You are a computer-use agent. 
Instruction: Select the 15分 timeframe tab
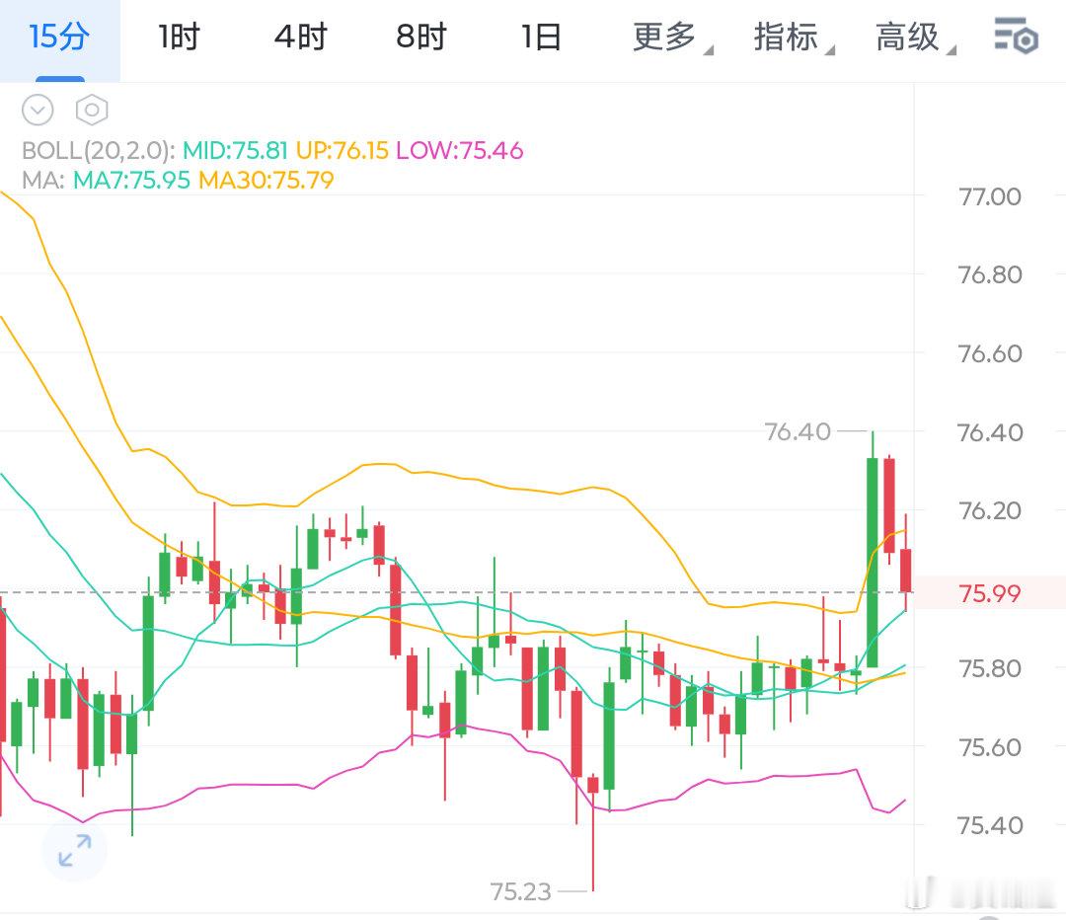point(60,38)
